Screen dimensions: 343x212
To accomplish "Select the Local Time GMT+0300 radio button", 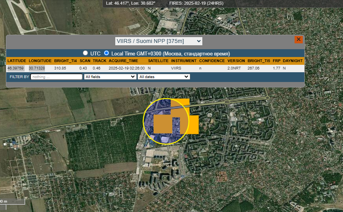I will coord(106,53).
